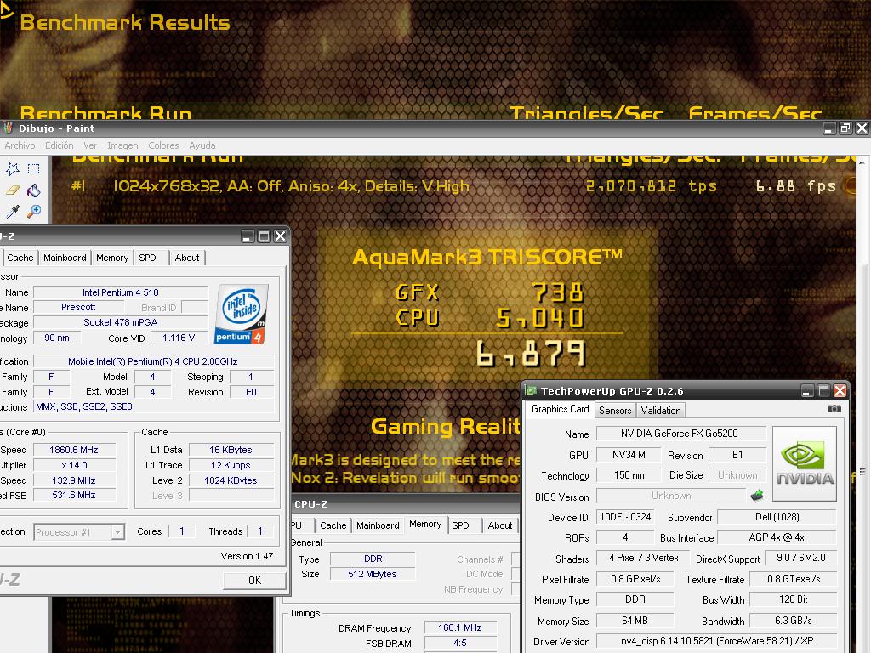The width and height of the screenshot is (871, 653).
Task: Click the NVIDIA logo in GPU-Z
Action: pos(805,463)
